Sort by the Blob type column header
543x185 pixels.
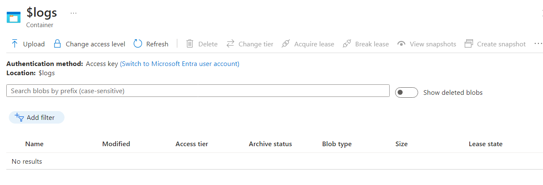pyautogui.click(x=337, y=144)
